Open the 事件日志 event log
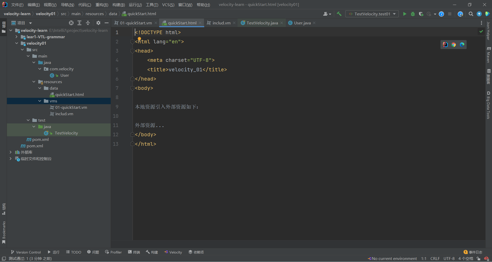The height and width of the screenshot is (262, 492). (473, 252)
